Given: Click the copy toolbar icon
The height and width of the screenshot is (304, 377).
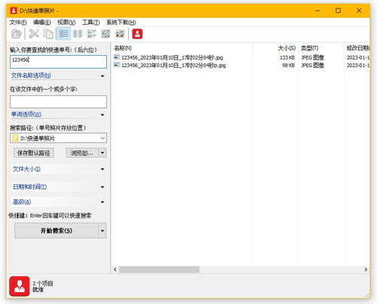Looking at the screenshot, I should pos(48,34).
